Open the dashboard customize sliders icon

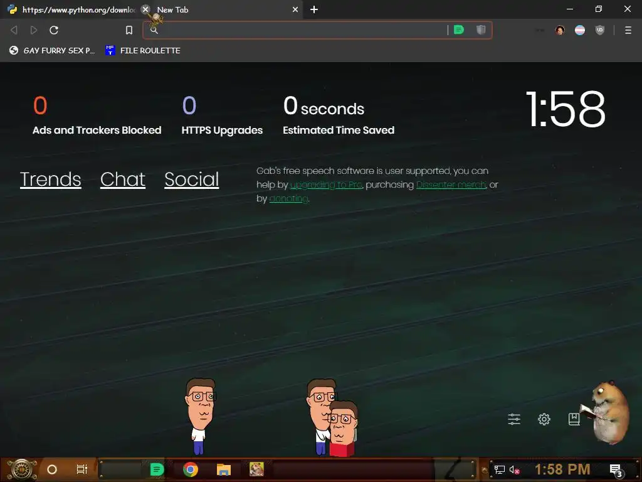(x=514, y=419)
